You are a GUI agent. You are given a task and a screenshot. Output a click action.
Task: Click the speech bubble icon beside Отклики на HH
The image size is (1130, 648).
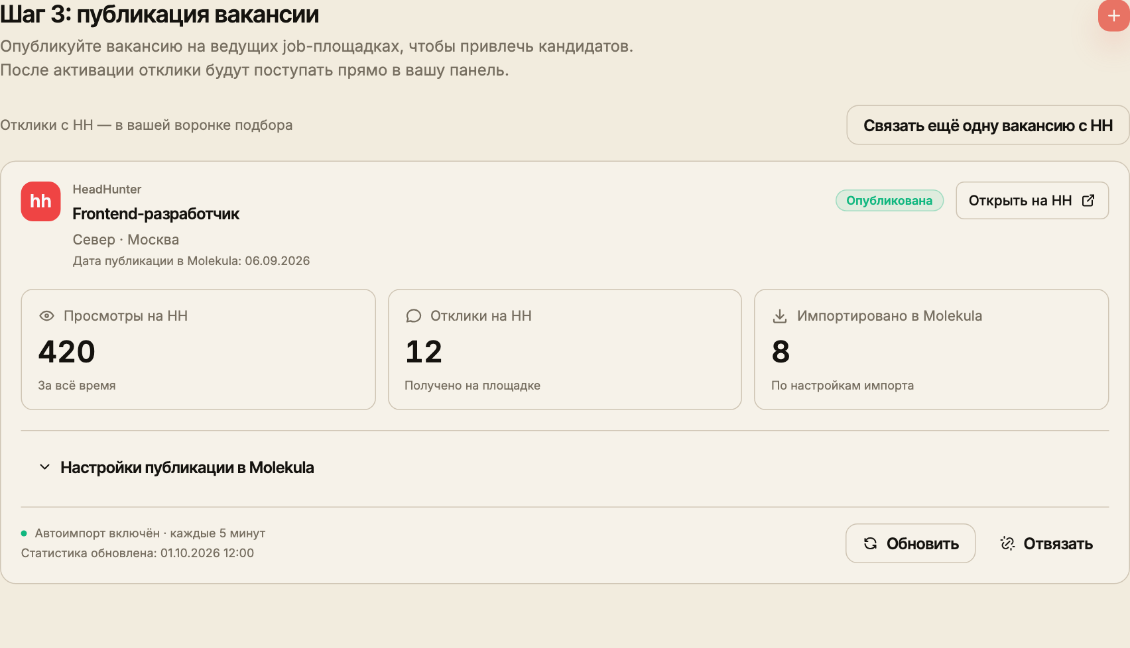tap(414, 316)
